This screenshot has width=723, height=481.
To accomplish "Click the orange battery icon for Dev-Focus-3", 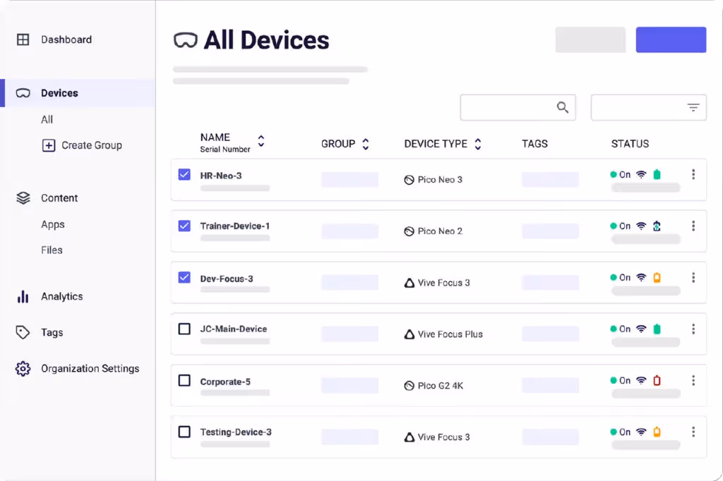I will [x=657, y=278].
